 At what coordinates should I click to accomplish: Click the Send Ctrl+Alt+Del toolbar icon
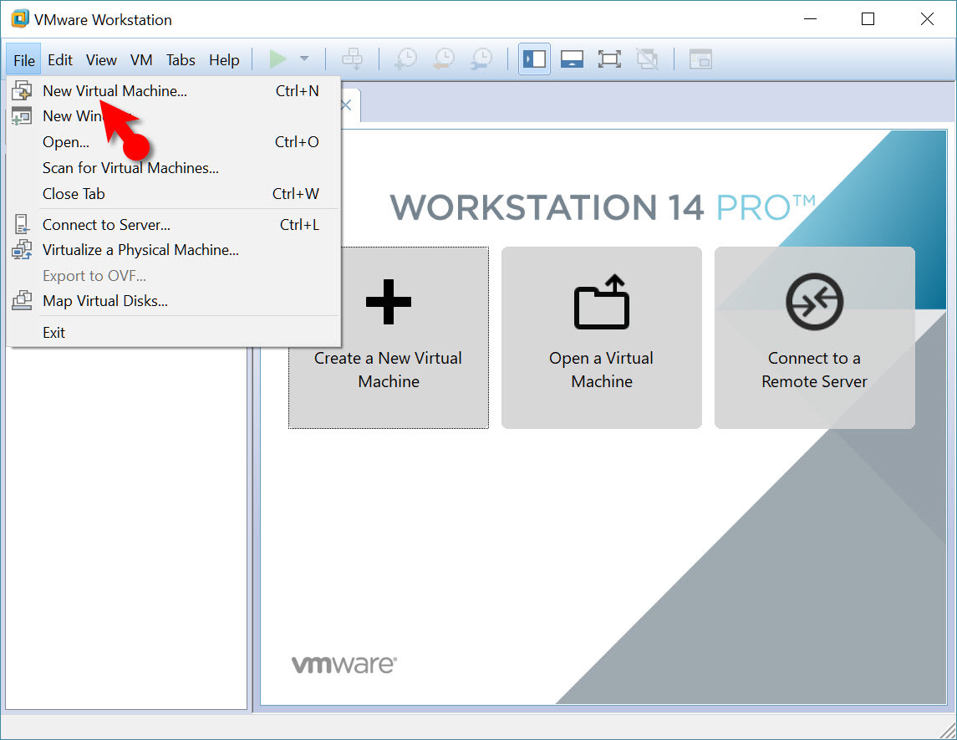pos(353,59)
